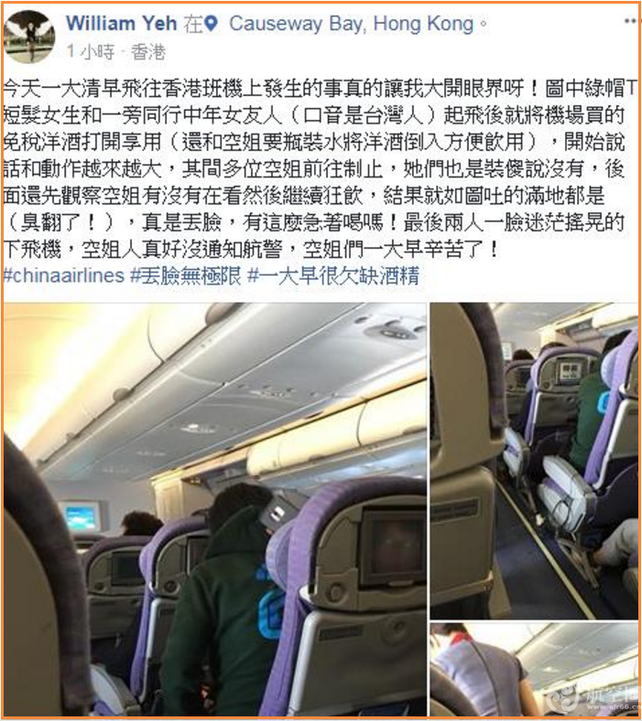Click the post body text

point(314,168)
